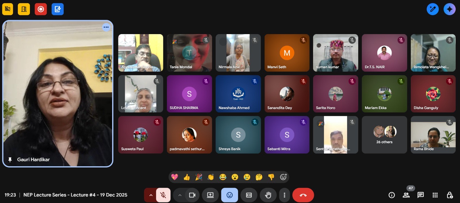Expand audio settings arrow beside microphone
460x203 pixels.
point(151,195)
